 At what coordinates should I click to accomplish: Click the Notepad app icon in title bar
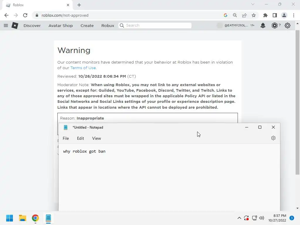click(x=66, y=127)
